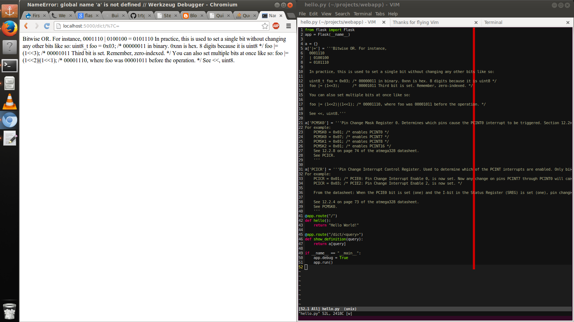Viewport: 574px width, 322px height.
Task: Switch to the Terminal tab in Vim
Action: (493, 22)
